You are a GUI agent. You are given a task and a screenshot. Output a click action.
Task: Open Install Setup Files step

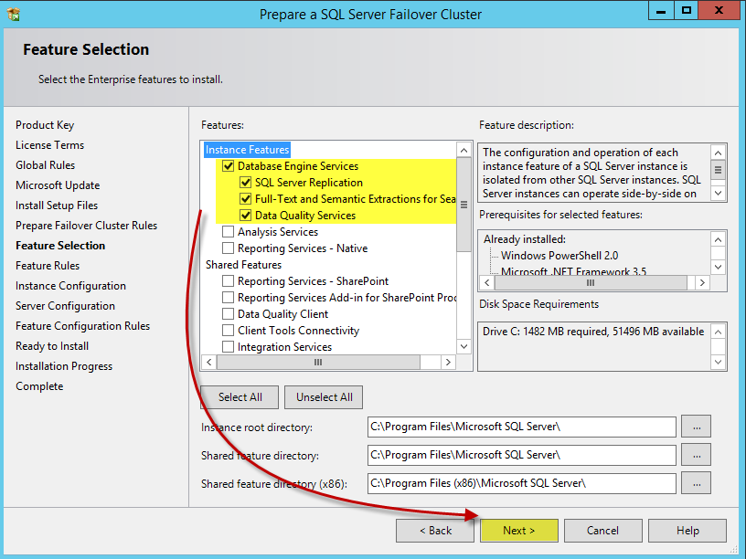[x=57, y=206]
